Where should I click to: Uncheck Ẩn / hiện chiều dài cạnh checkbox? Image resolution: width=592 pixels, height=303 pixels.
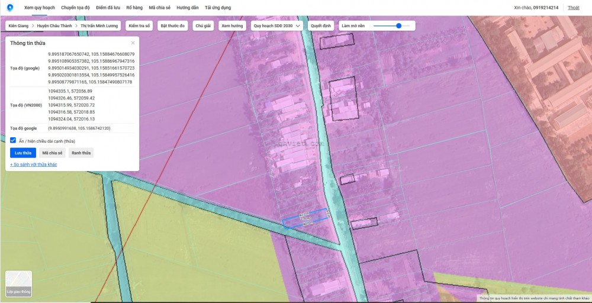13,141
